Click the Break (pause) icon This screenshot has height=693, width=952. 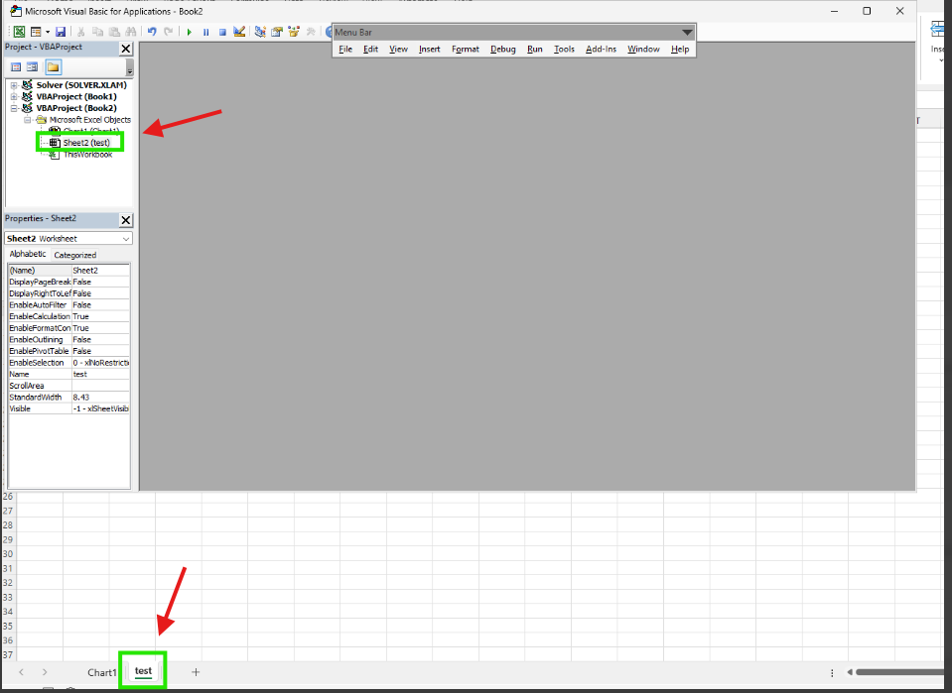(205, 32)
